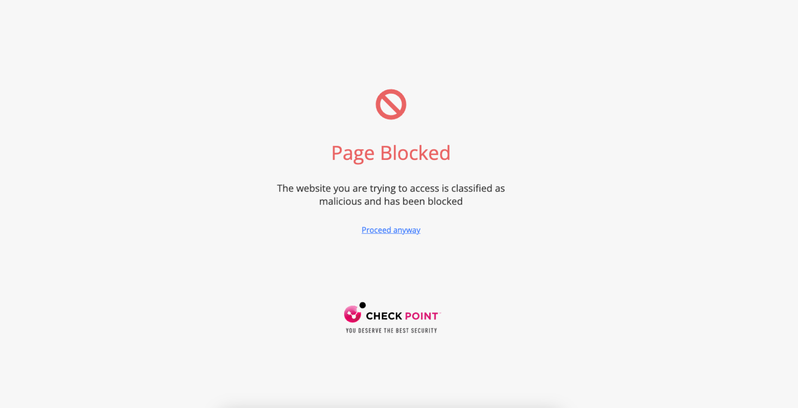Open the Proceed anyway link
The height and width of the screenshot is (408, 798).
391,230
